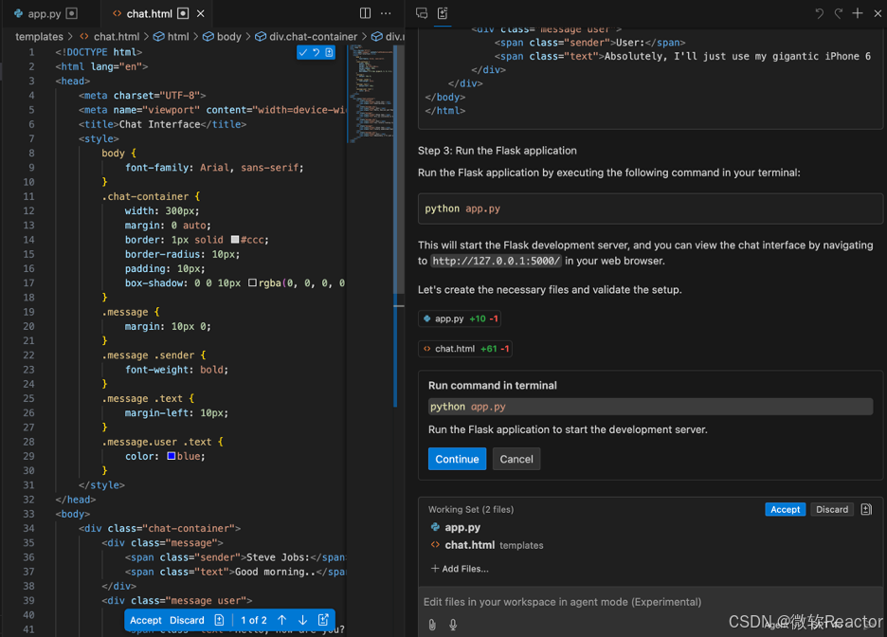The height and width of the screenshot is (637, 887).
Task: Open changes in diff editor icon on bottom toolbar
Action: tap(323, 620)
